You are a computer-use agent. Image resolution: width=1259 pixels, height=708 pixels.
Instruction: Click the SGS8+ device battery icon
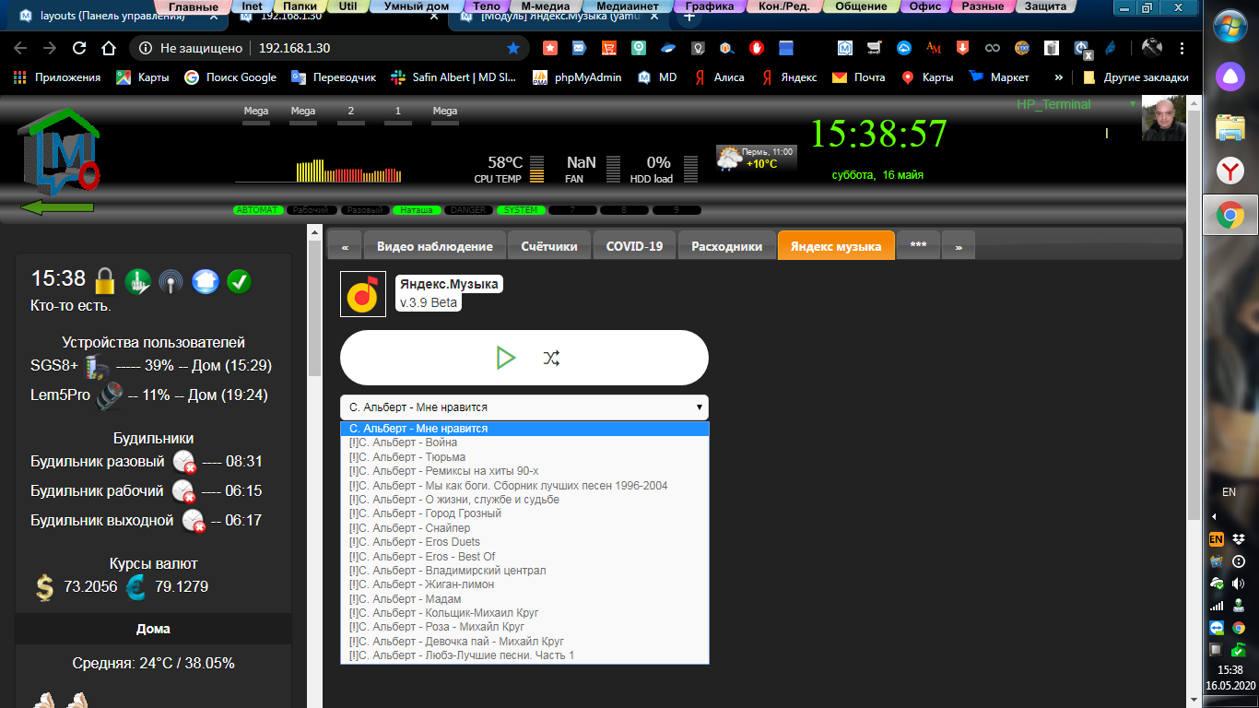coord(95,366)
